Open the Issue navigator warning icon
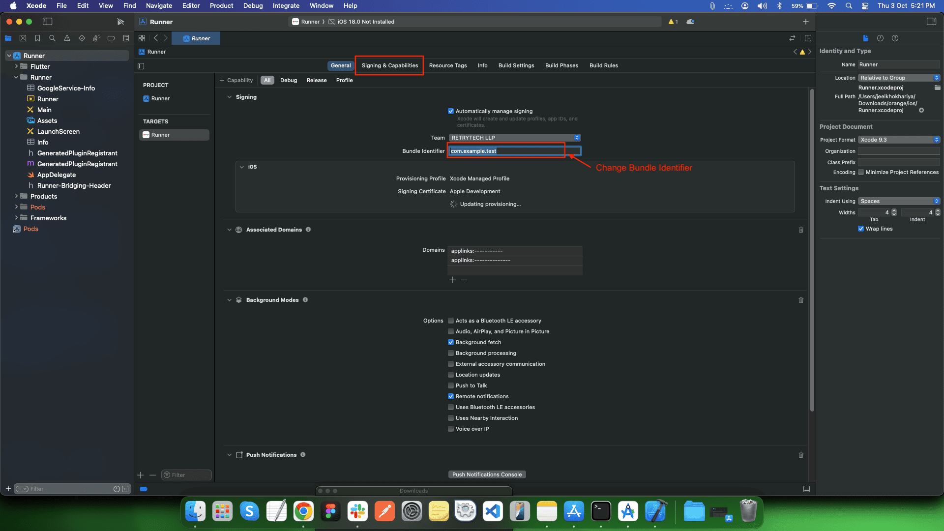This screenshot has height=531, width=944. 67,38
